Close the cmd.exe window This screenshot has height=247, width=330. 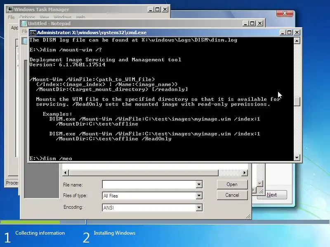(297, 33)
